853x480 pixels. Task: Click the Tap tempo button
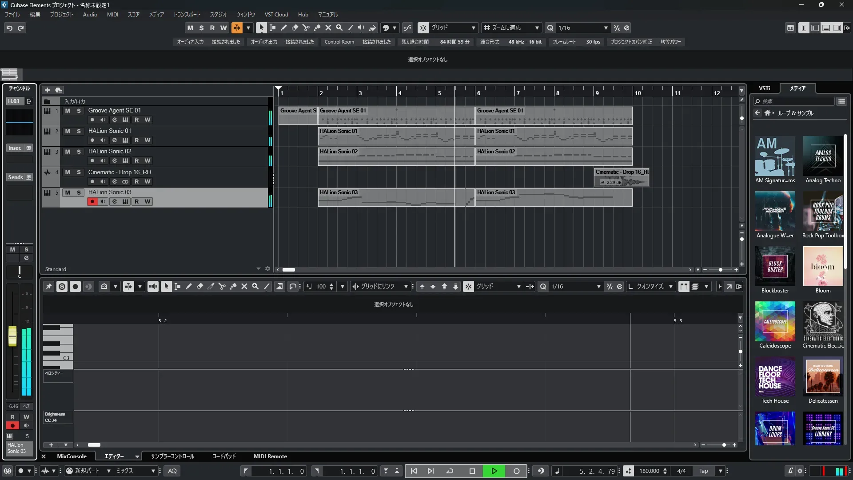pos(703,471)
